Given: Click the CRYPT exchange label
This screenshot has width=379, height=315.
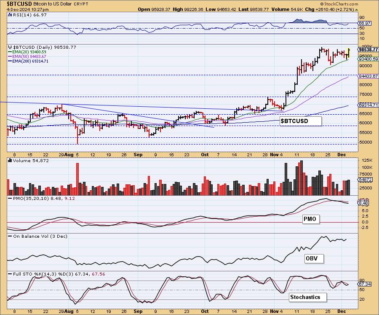Looking at the screenshot, I should click(x=81, y=4).
